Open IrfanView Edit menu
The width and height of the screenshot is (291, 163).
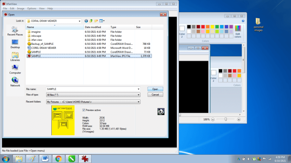[12, 9]
